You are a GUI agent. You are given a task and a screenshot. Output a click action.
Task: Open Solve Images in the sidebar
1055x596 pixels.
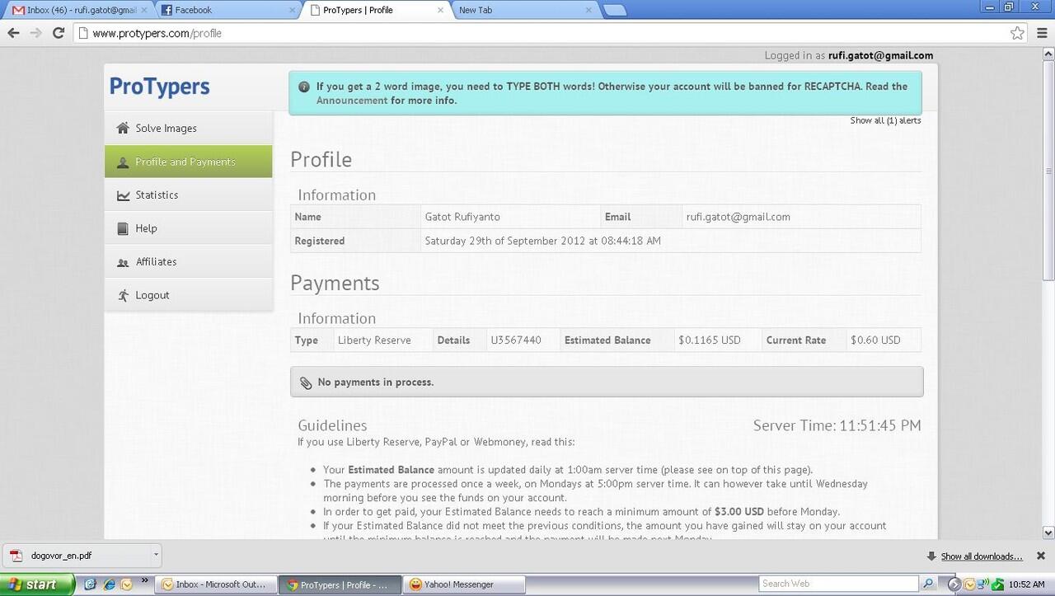[x=188, y=129]
